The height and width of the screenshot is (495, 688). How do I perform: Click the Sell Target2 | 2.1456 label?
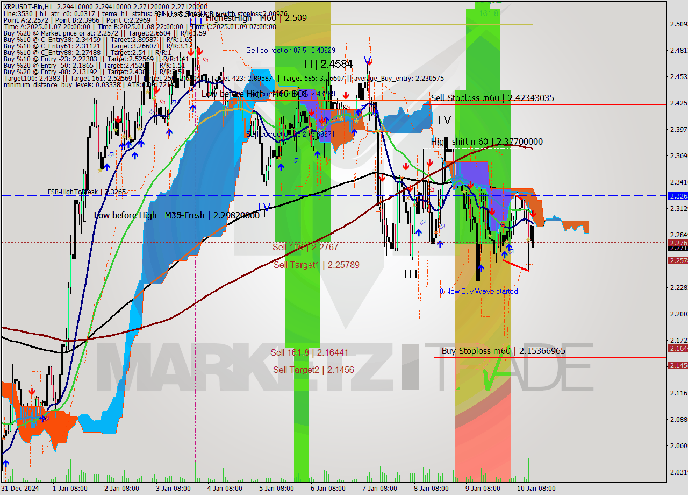click(313, 370)
